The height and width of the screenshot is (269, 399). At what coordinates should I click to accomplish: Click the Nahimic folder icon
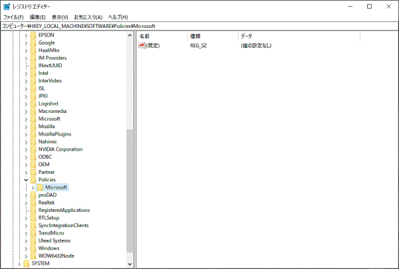[33, 141]
